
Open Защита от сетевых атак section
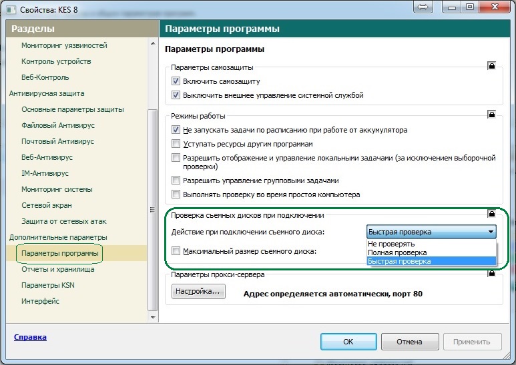tap(64, 221)
